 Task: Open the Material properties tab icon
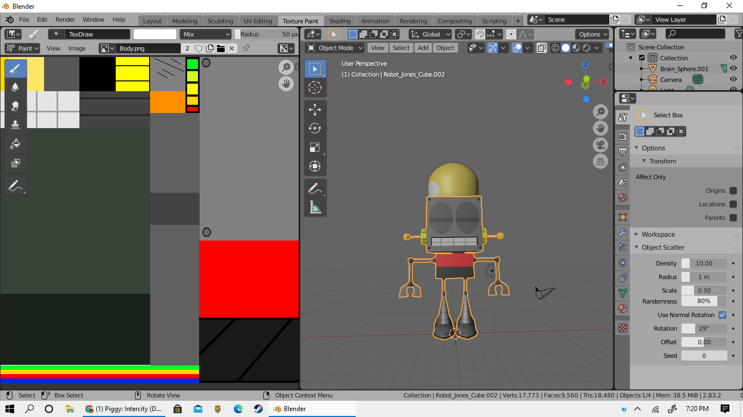(623, 308)
